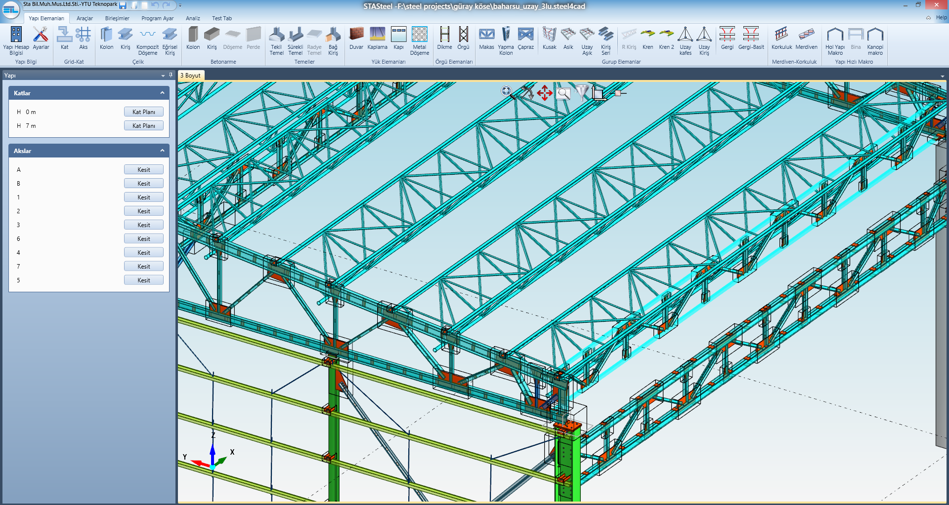Show Kesit for axis B
The image size is (949, 505).
(x=144, y=184)
